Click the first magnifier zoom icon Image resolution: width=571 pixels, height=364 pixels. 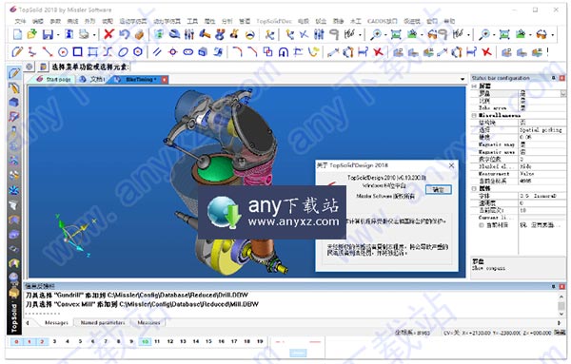coord(376,34)
